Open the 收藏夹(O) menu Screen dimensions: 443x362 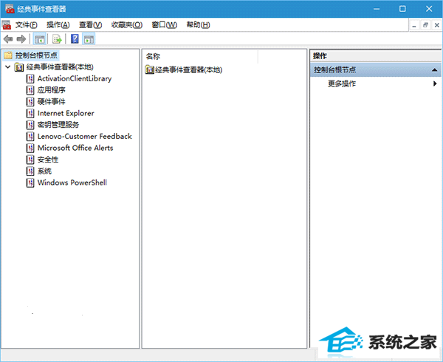[126, 25]
